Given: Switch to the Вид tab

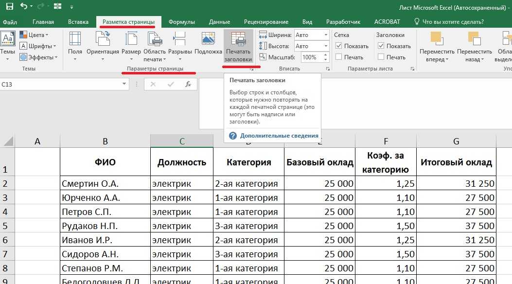Looking at the screenshot, I should 307,22.
